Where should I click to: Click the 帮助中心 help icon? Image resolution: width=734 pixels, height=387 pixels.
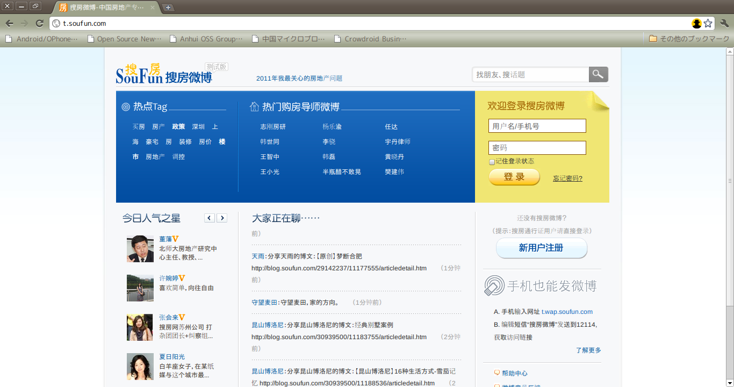coord(497,372)
